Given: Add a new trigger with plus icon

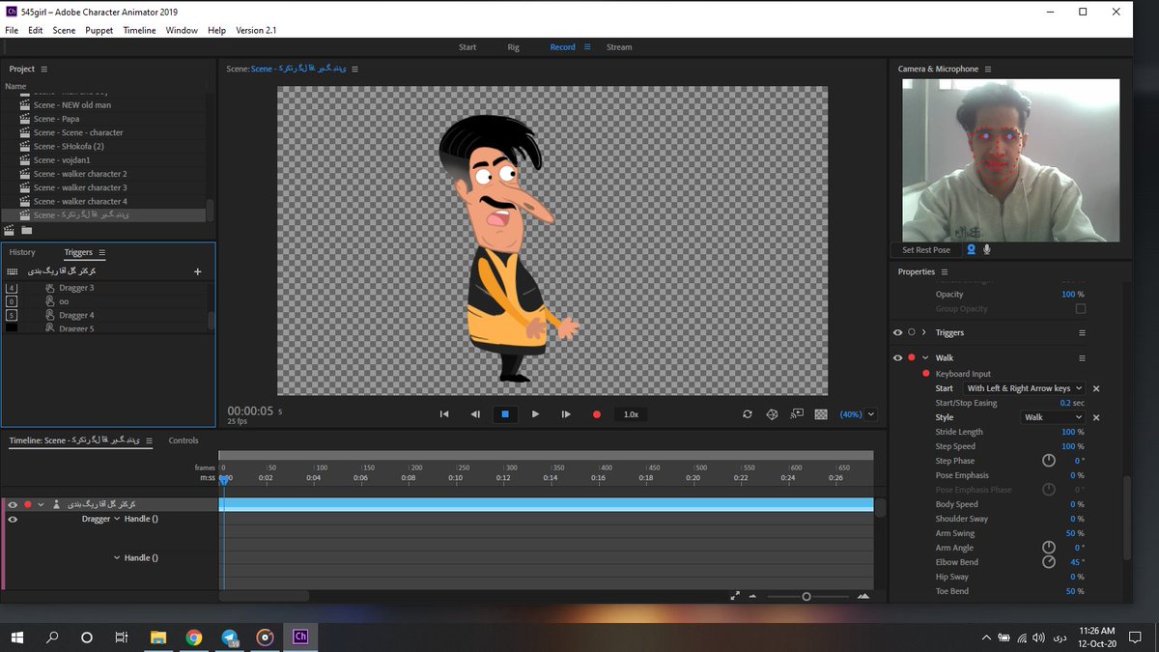Looking at the screenshot, I should tap(198, 271).
